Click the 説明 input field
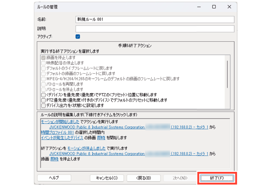 155,29
